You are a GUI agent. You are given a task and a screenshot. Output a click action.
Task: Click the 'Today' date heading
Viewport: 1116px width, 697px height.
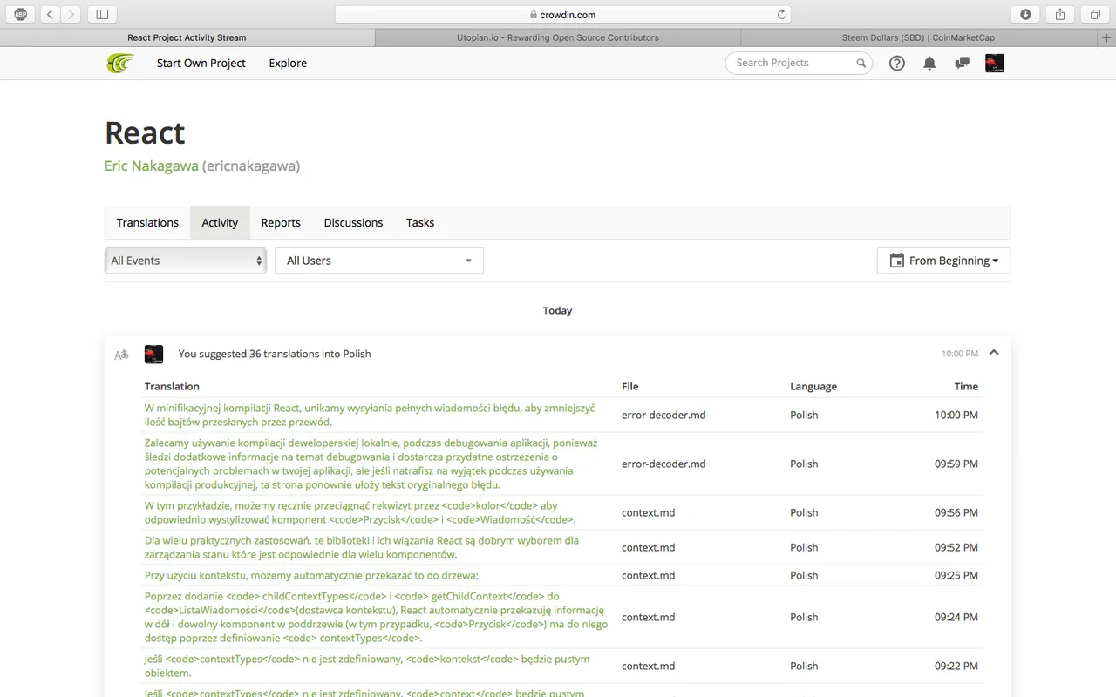[558, 310]
